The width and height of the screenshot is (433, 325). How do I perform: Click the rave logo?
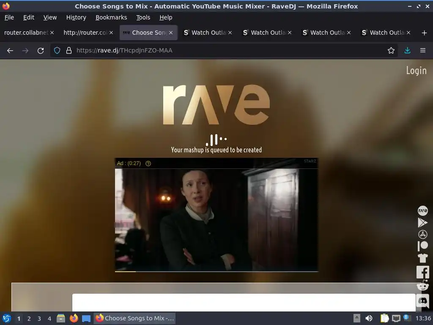click(216, 105)
